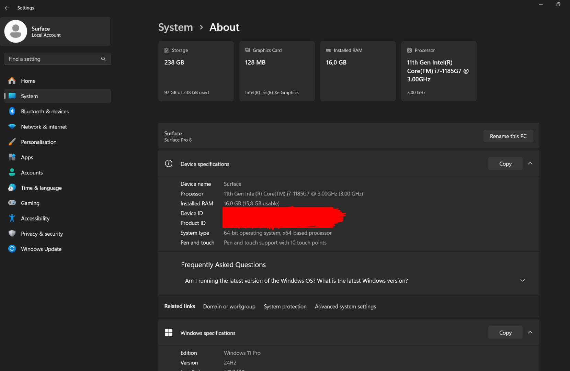This screenshot has height=371, width=570.
Task: Expand the latest Windows version FAQ
Action: pyautogui.click(x=523, y=281)
